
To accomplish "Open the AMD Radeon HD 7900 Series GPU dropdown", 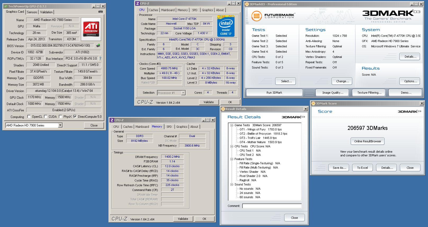I will pyautogui.click(x=60, y=125).
